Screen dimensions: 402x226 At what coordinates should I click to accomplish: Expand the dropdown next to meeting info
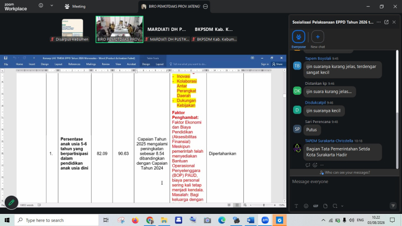click(51, 5)
